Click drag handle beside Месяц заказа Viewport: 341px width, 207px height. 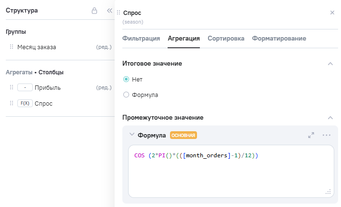(x=12, y=47)
